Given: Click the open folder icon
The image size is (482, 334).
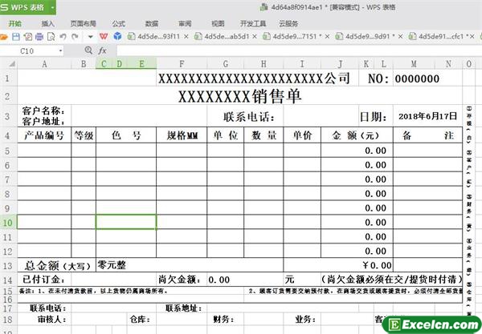Looking at the screenshot, I should [3, 37].
